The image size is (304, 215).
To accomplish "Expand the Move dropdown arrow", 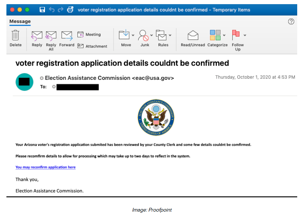I will point(133,35).
